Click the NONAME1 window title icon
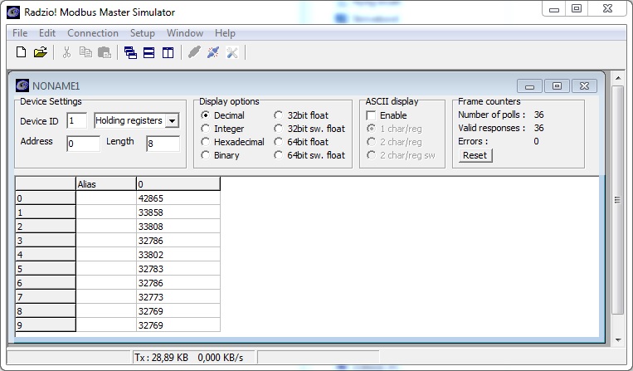 [22, 85]
